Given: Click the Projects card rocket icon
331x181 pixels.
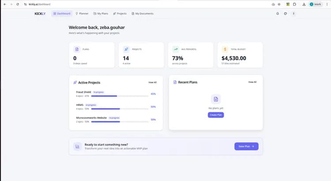Looking at the screenshot, I should click(126, 49).
